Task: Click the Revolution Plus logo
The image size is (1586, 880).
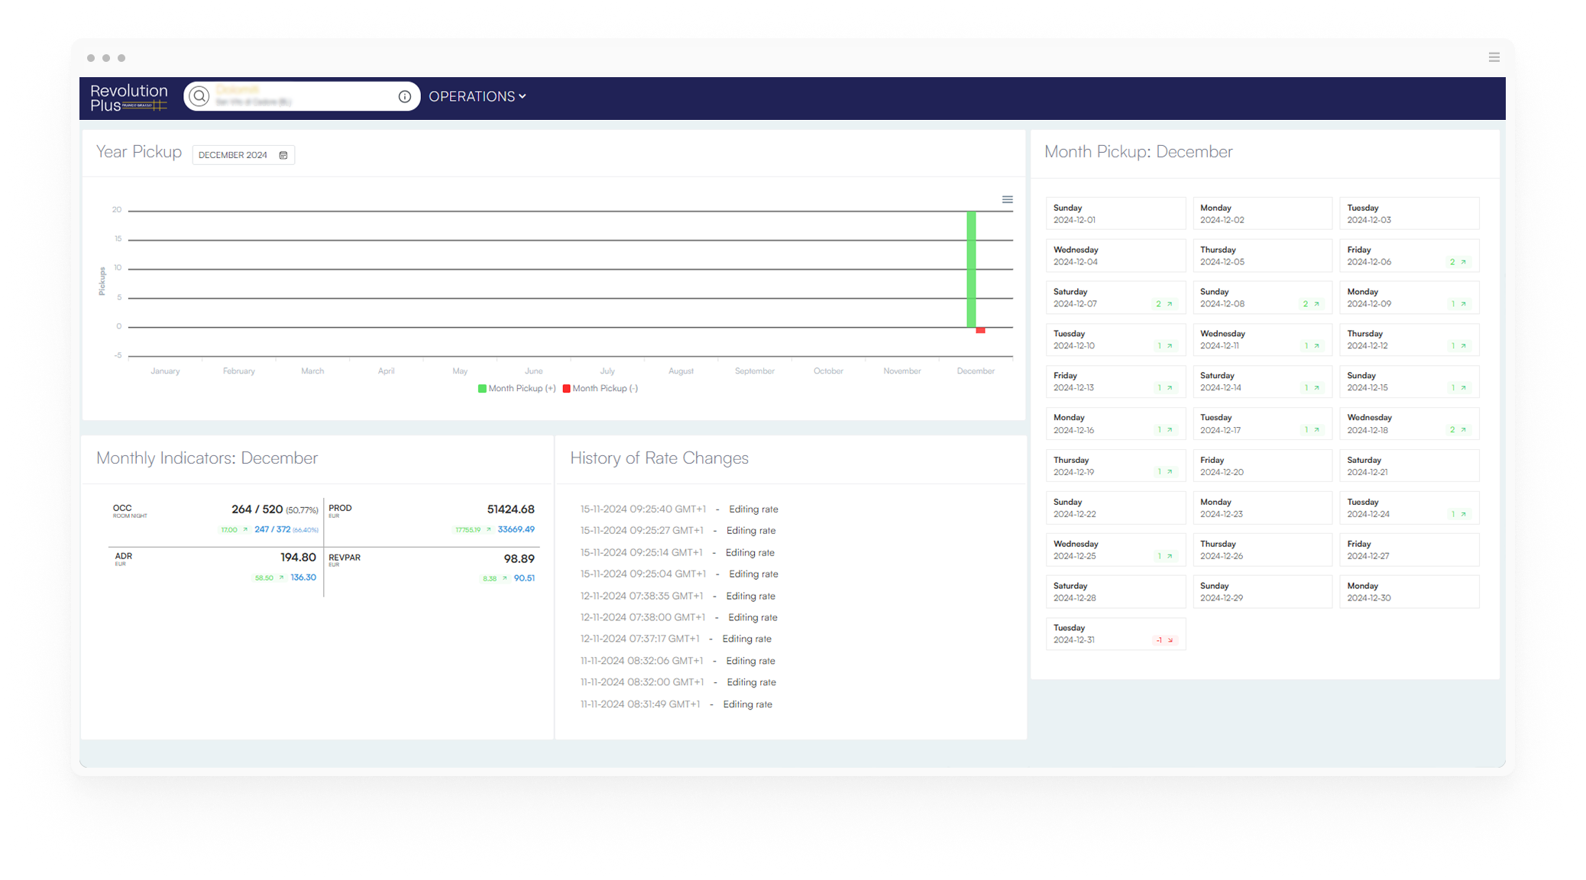Action: pos(128,97)
